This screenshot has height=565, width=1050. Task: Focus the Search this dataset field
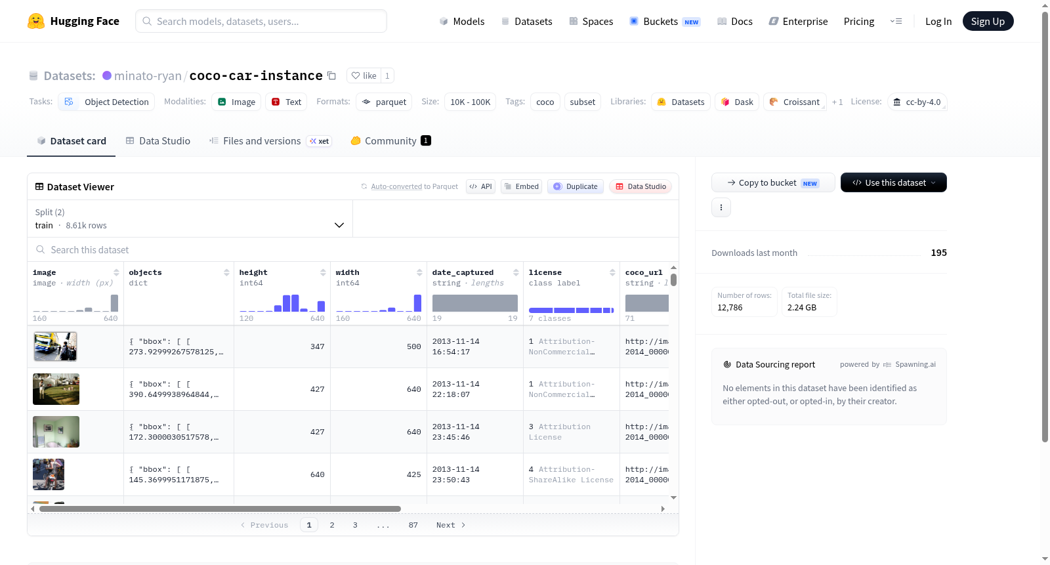[353, 250]
